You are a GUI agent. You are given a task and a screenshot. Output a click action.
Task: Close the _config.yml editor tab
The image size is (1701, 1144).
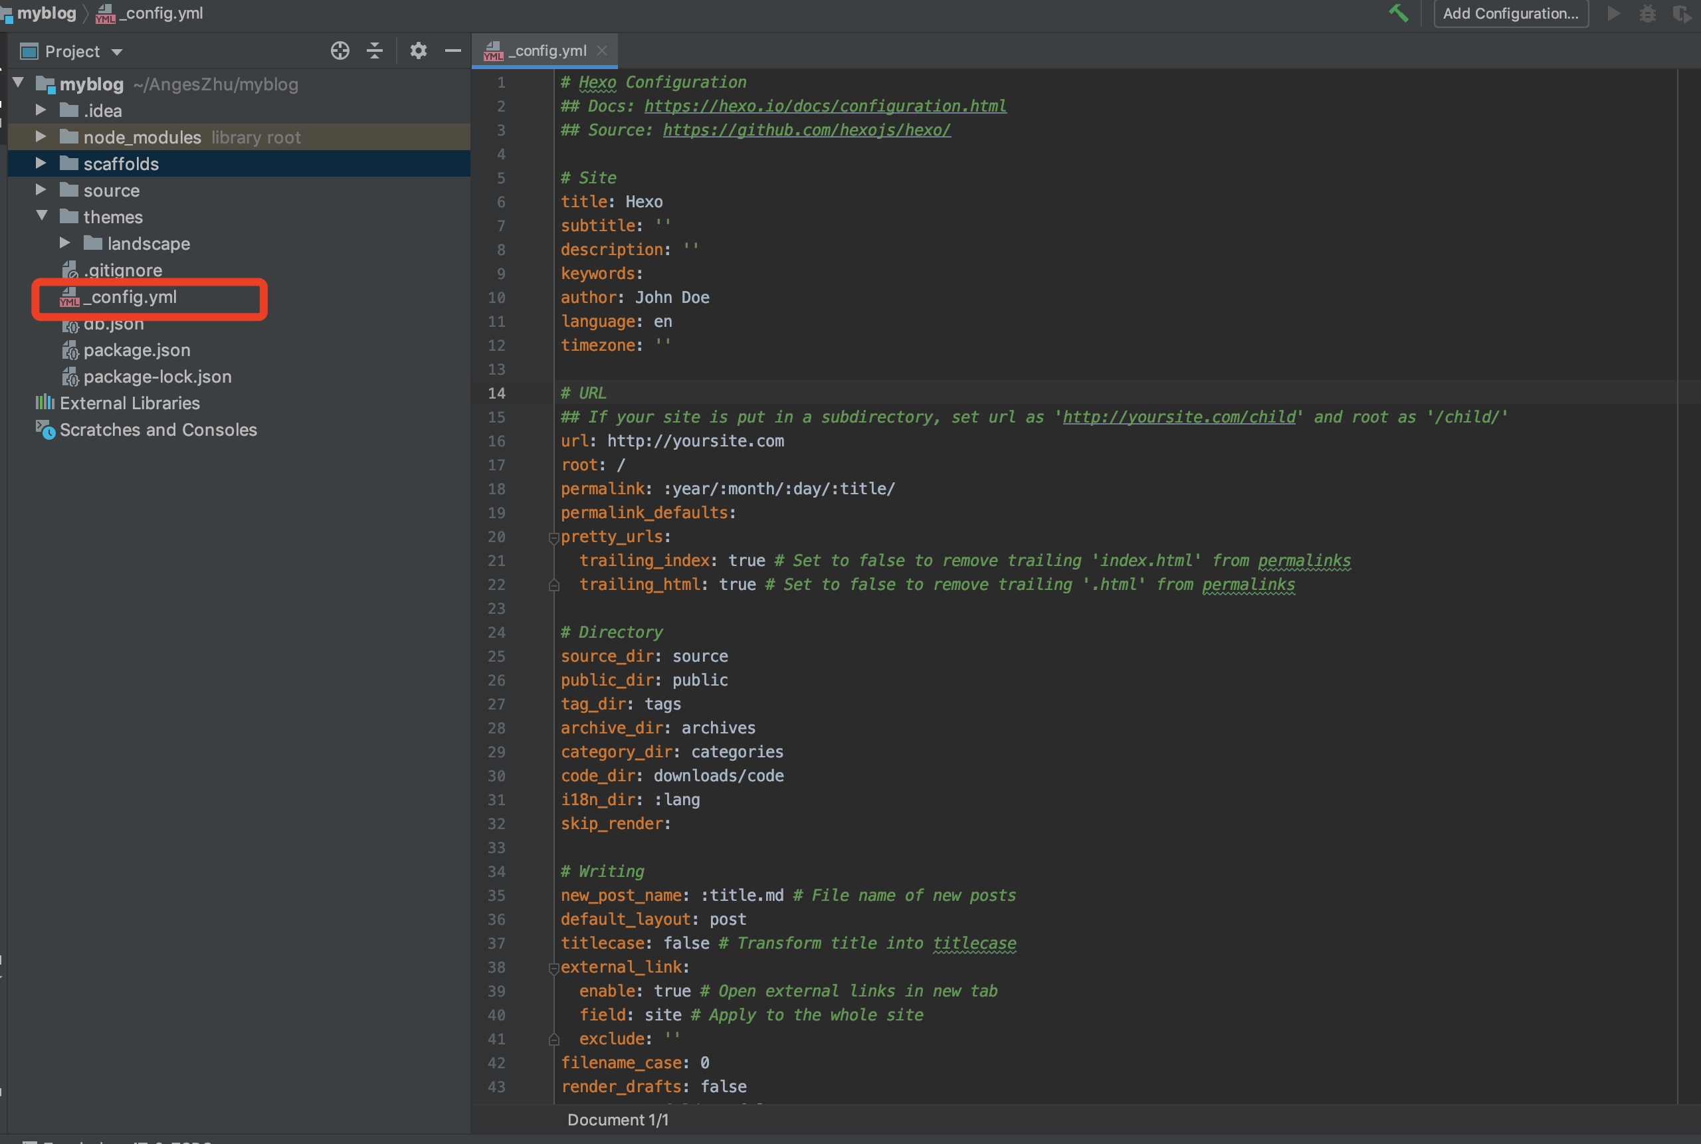click(x=601, y=50)
